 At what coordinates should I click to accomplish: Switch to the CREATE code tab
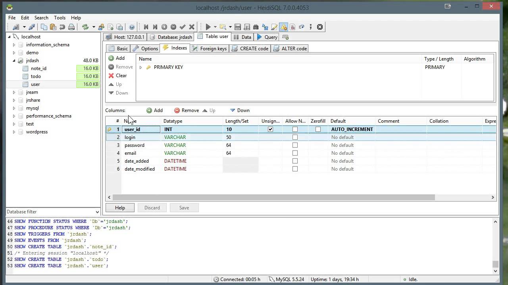(x=250, y=48)
